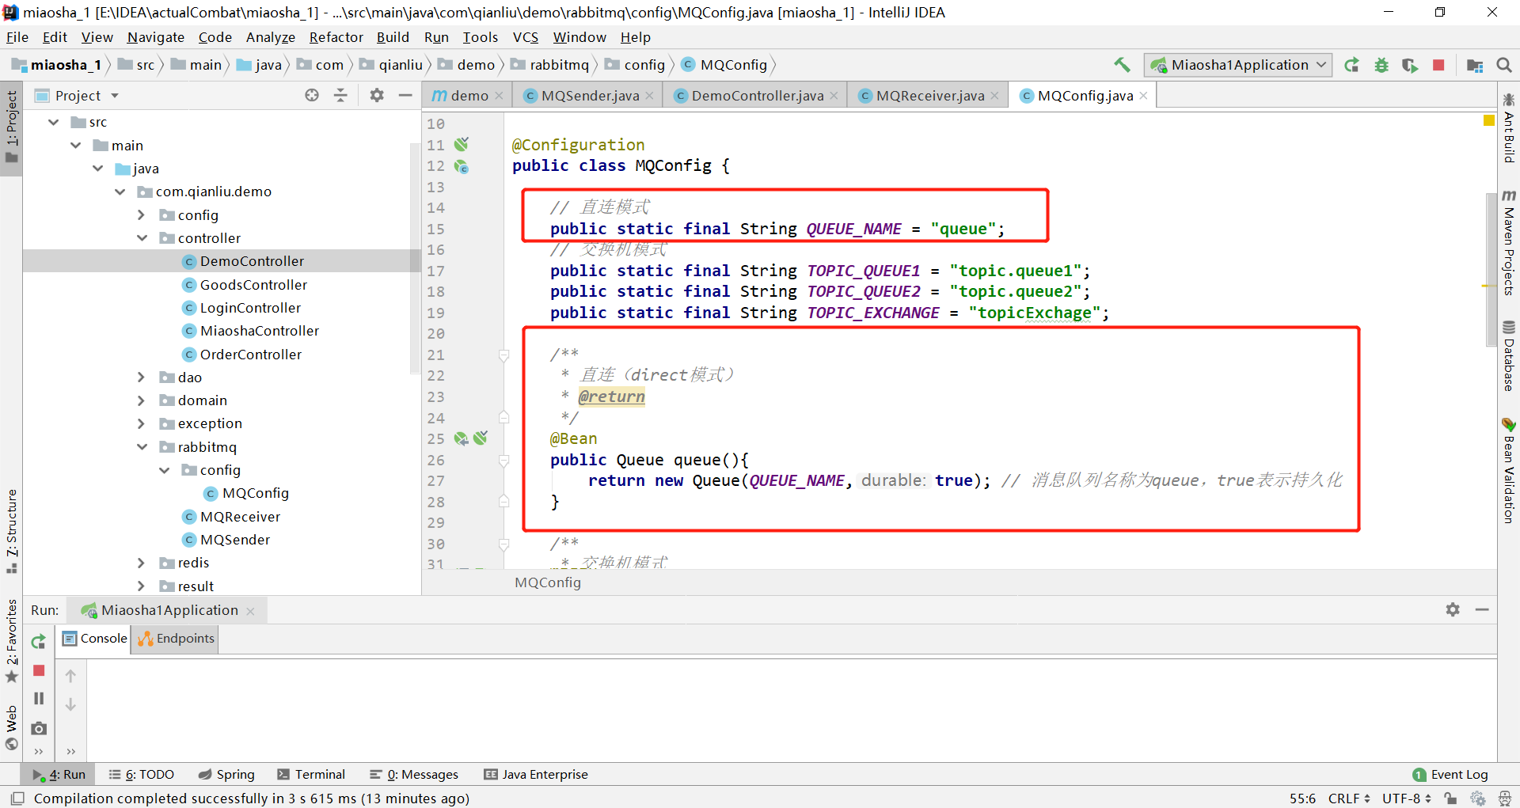Viewport: 1520px width, 808px height.
Task: Click the Search Everywhere magnifier icon
Action: (x=1504, y=65)
